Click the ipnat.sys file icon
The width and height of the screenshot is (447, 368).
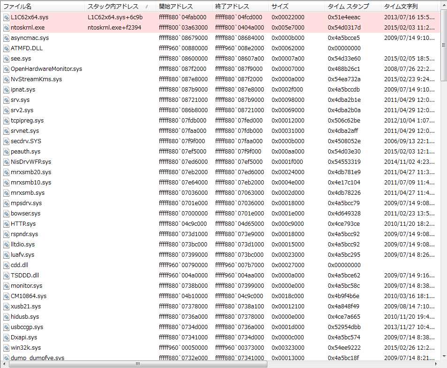tap(6, 90)
